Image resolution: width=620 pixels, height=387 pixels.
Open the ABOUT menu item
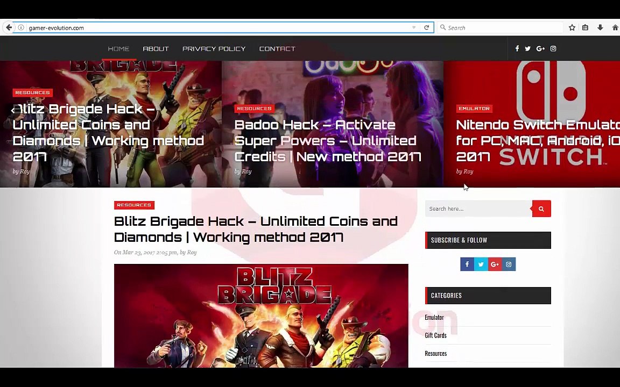point(156,48)
